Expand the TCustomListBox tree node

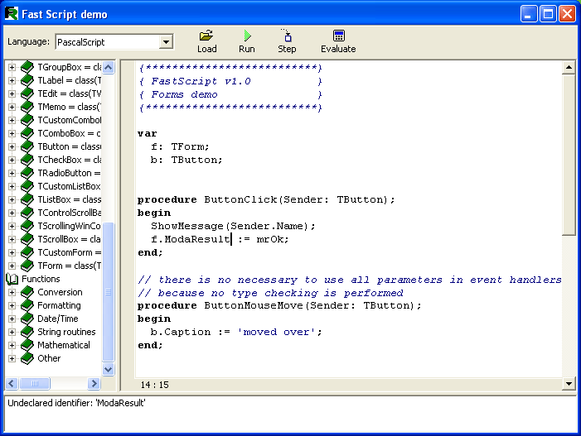coord(12,186)
